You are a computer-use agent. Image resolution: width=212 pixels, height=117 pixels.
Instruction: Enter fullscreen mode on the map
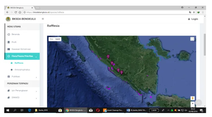[192, 39]
